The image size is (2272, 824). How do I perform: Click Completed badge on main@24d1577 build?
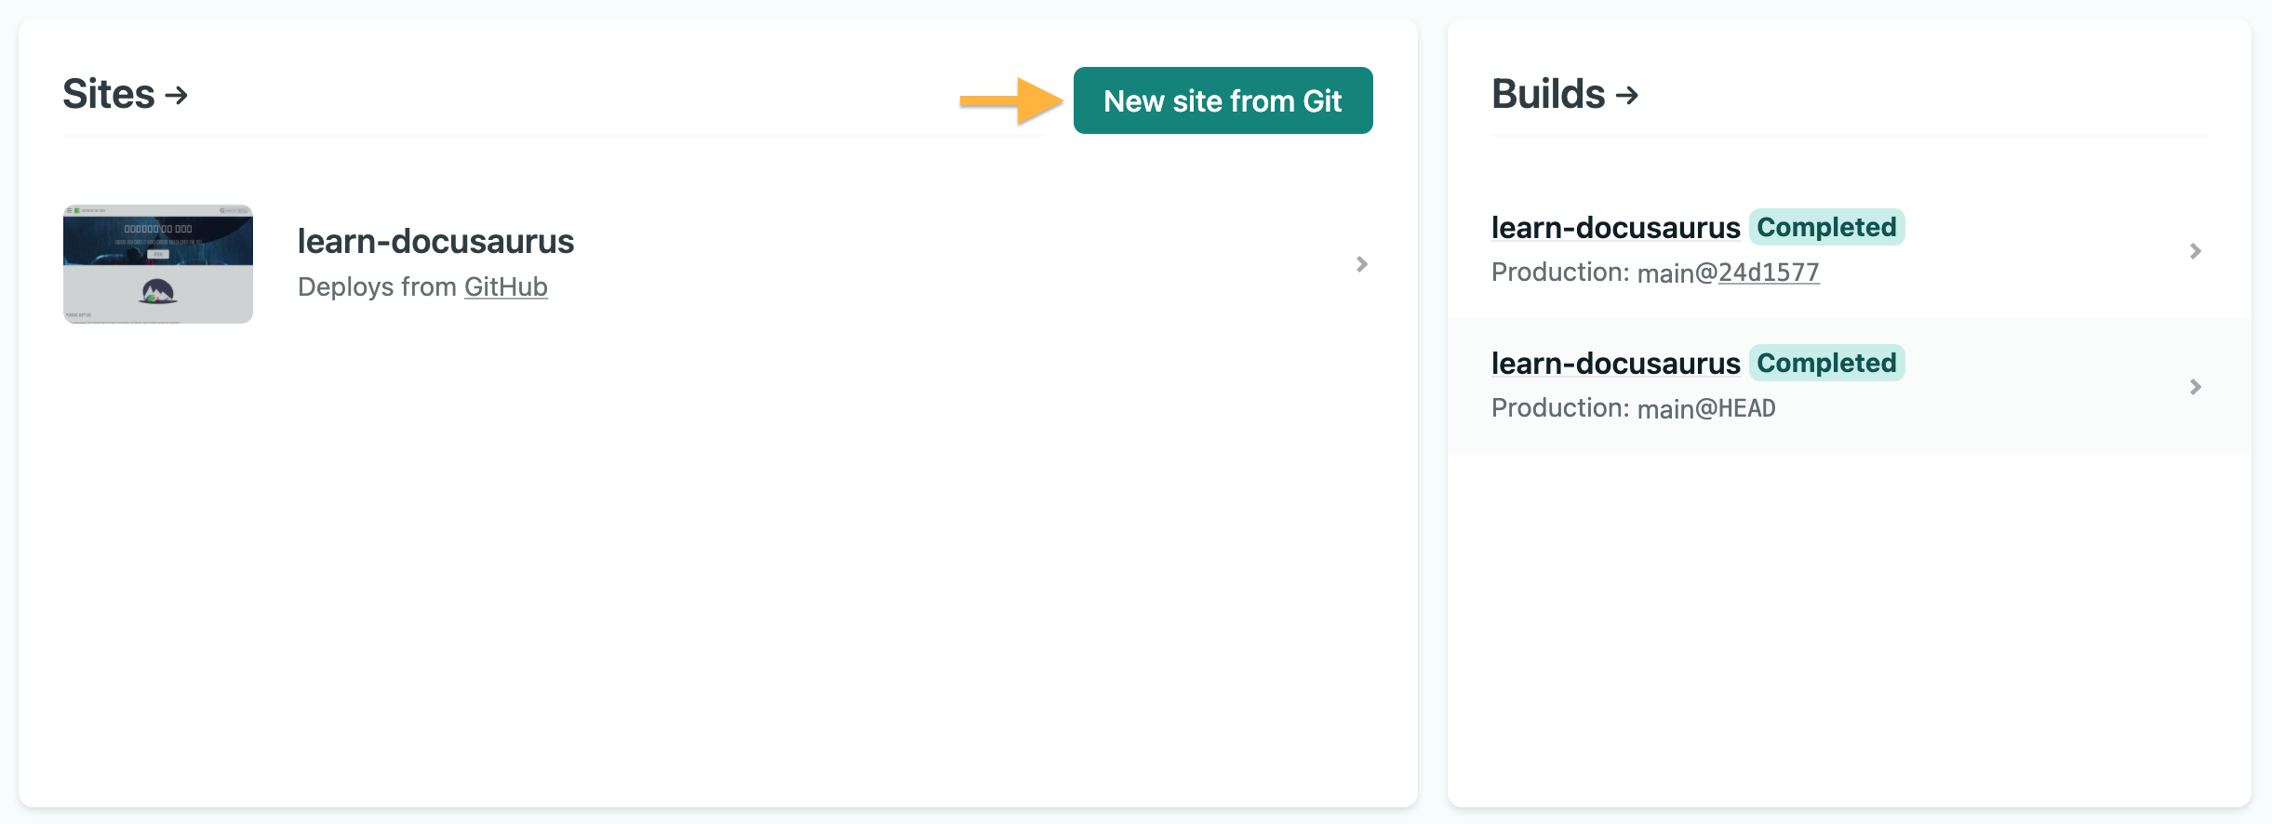coord(1825,228)
